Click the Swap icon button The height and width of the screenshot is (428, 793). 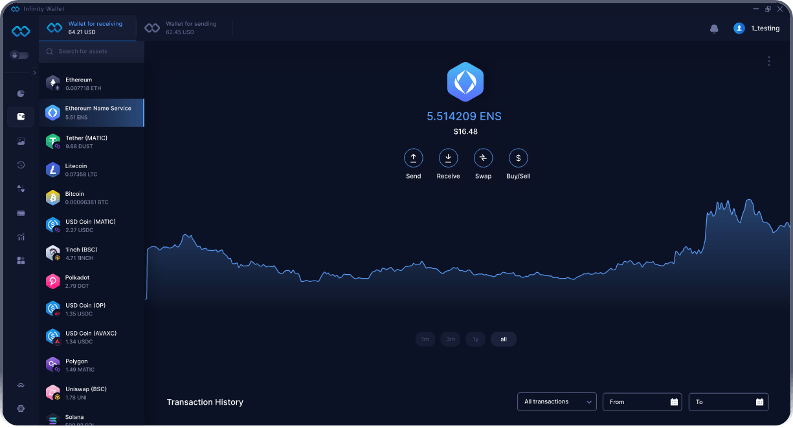coord(483,158)
